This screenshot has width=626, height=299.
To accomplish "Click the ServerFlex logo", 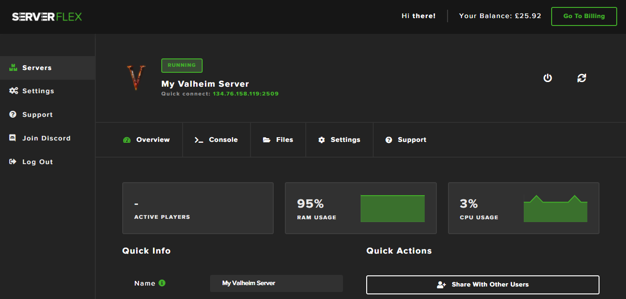I will 47,17.
